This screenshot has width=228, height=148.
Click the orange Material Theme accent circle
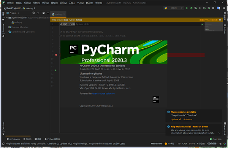click(166, 144)
